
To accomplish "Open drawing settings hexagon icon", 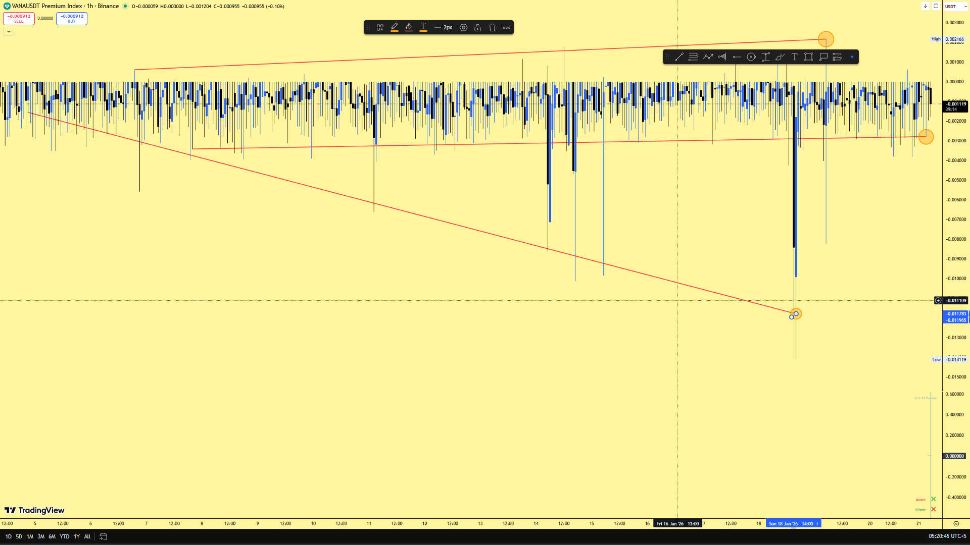I will point(463,28).
